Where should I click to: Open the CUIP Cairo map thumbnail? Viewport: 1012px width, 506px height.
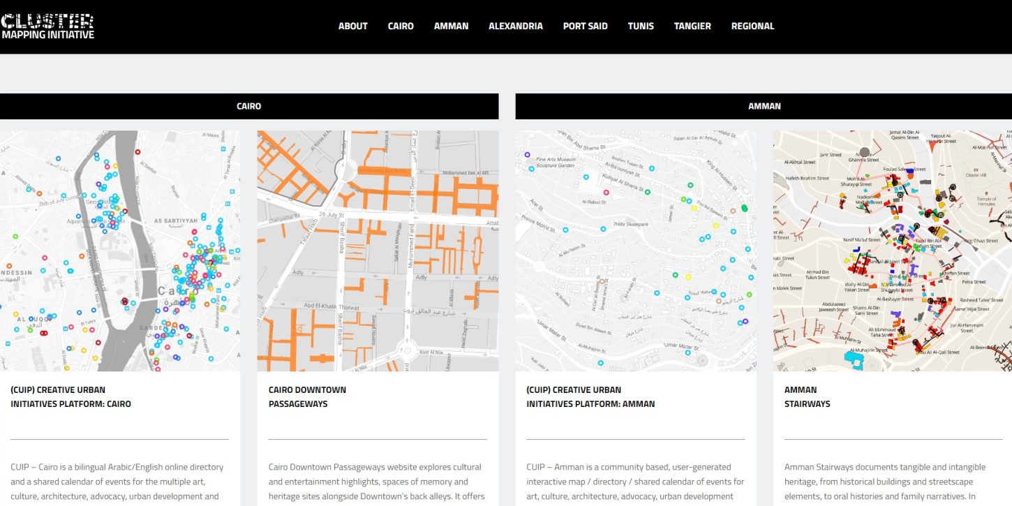[x=120, y=251]
